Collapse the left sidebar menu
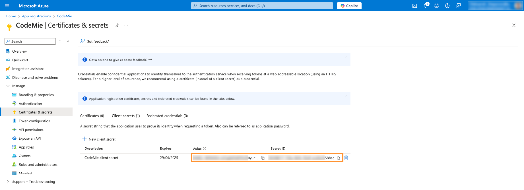 [x=68, y=41]
